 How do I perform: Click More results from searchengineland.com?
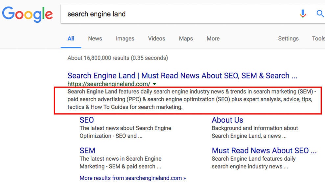(x=132, y=178)
